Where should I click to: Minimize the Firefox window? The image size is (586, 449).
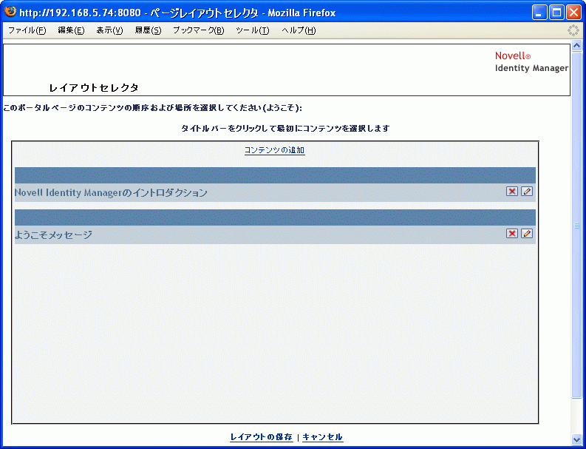pyautogui.click(x=539, y=13)
